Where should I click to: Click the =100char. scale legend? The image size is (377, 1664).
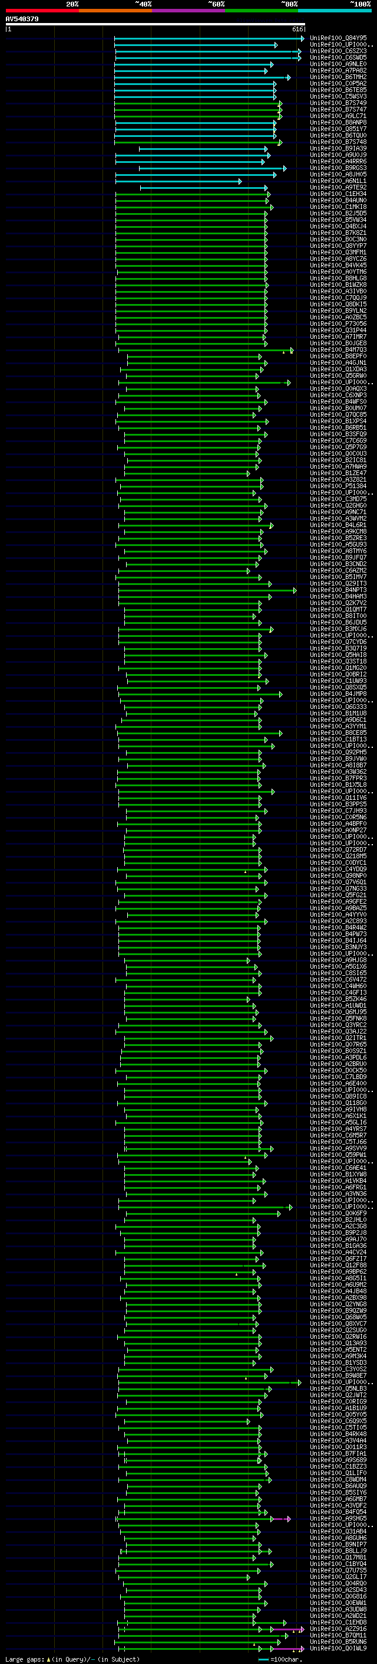pyautogui.click(x=280, y=1659)
